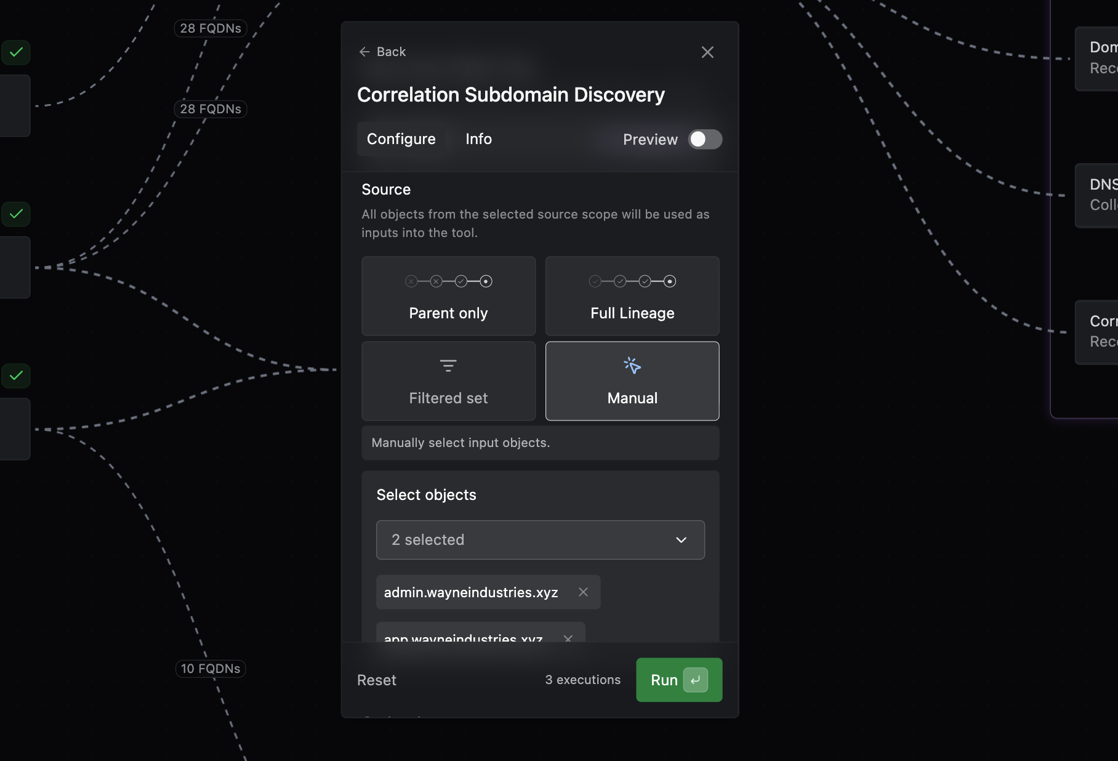Screen dimensions: 1118x761
Task: Click the top green checkmark status icon
Action: tap(16, 52)
